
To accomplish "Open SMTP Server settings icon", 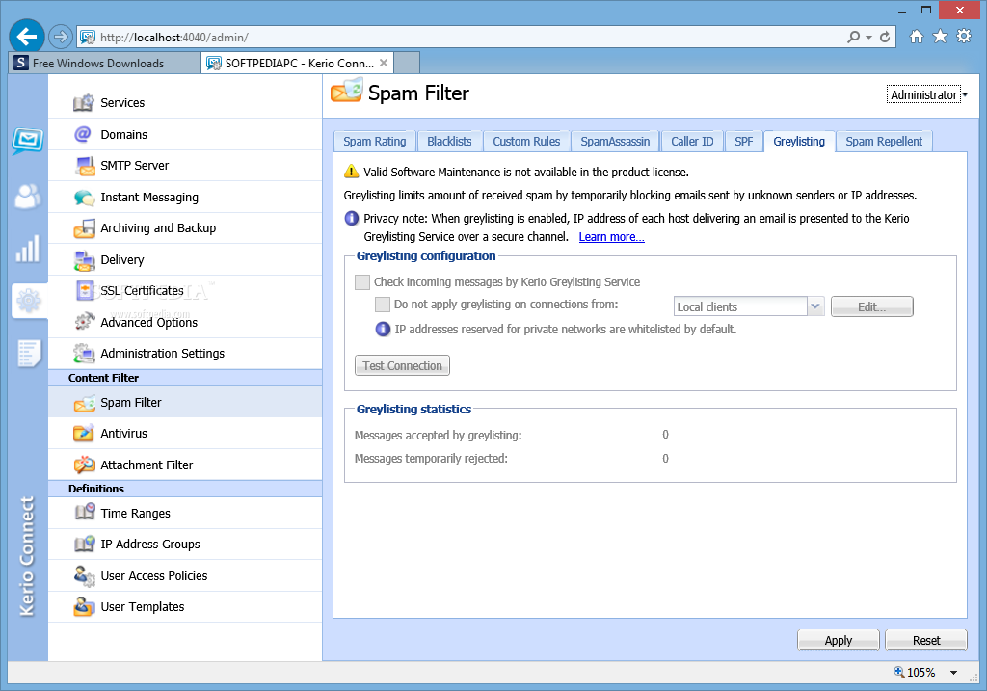I will click(85, 166).
